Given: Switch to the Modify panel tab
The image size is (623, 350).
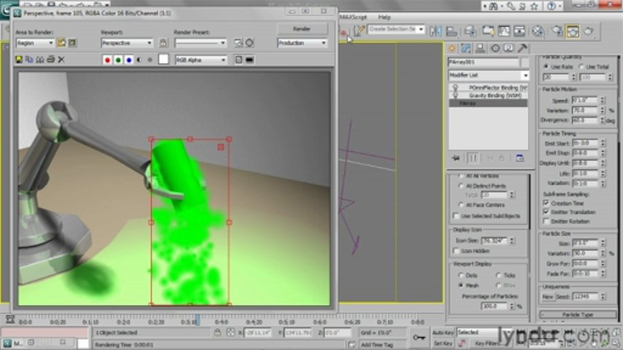Looking at the screenshot, I should [466, 48].
